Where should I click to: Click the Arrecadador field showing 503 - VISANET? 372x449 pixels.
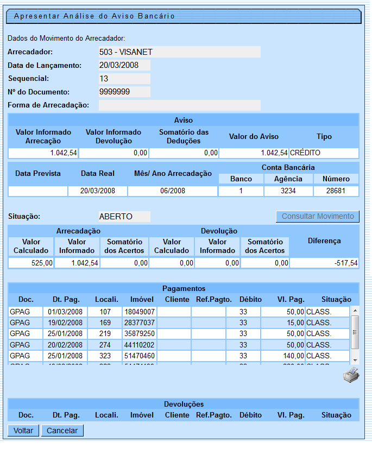(179, 52)
